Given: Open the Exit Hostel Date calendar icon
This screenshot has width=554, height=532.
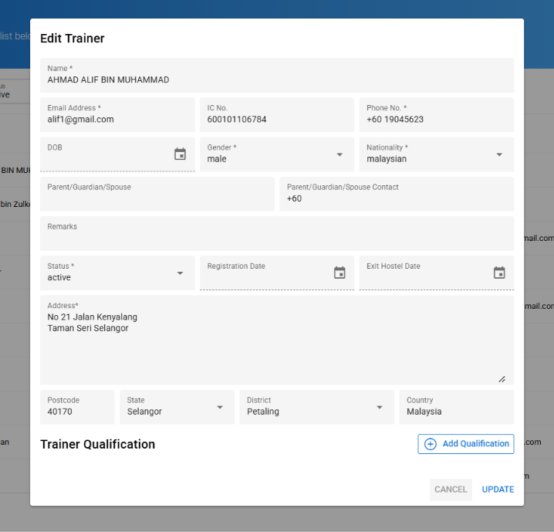Looking at the screenshot, I should click(499, 273).
